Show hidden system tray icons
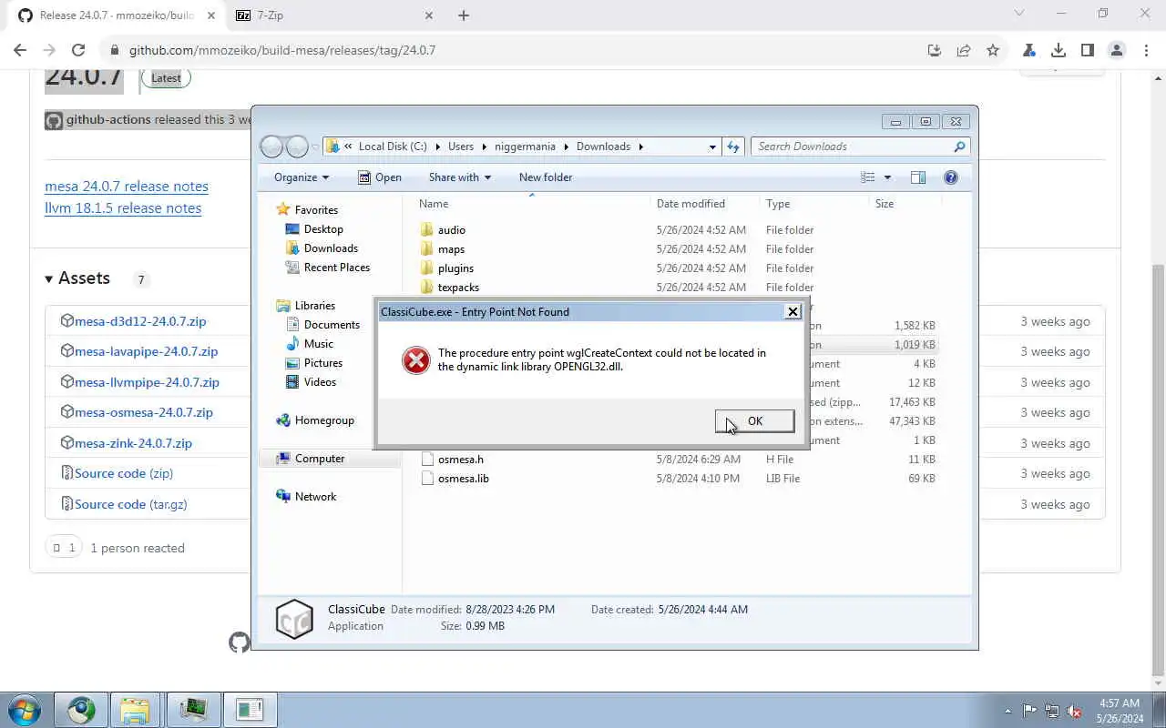The image size is (1166, 728). (1007, 711)
